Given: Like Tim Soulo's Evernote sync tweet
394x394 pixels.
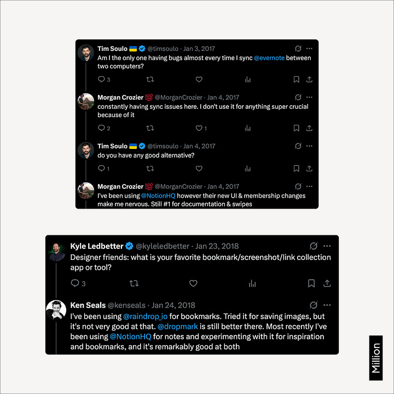Looking at the screenshot, I should click(x=199, y=79).
